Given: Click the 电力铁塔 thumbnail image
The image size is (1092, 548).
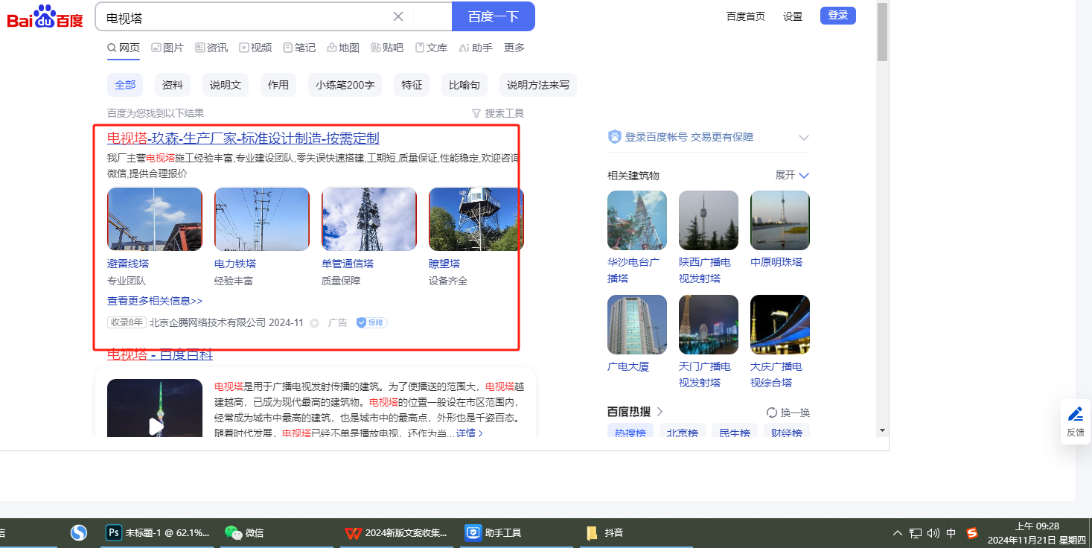Looking at the screenshot, I should pyautogui.click(x=262, y=219).
